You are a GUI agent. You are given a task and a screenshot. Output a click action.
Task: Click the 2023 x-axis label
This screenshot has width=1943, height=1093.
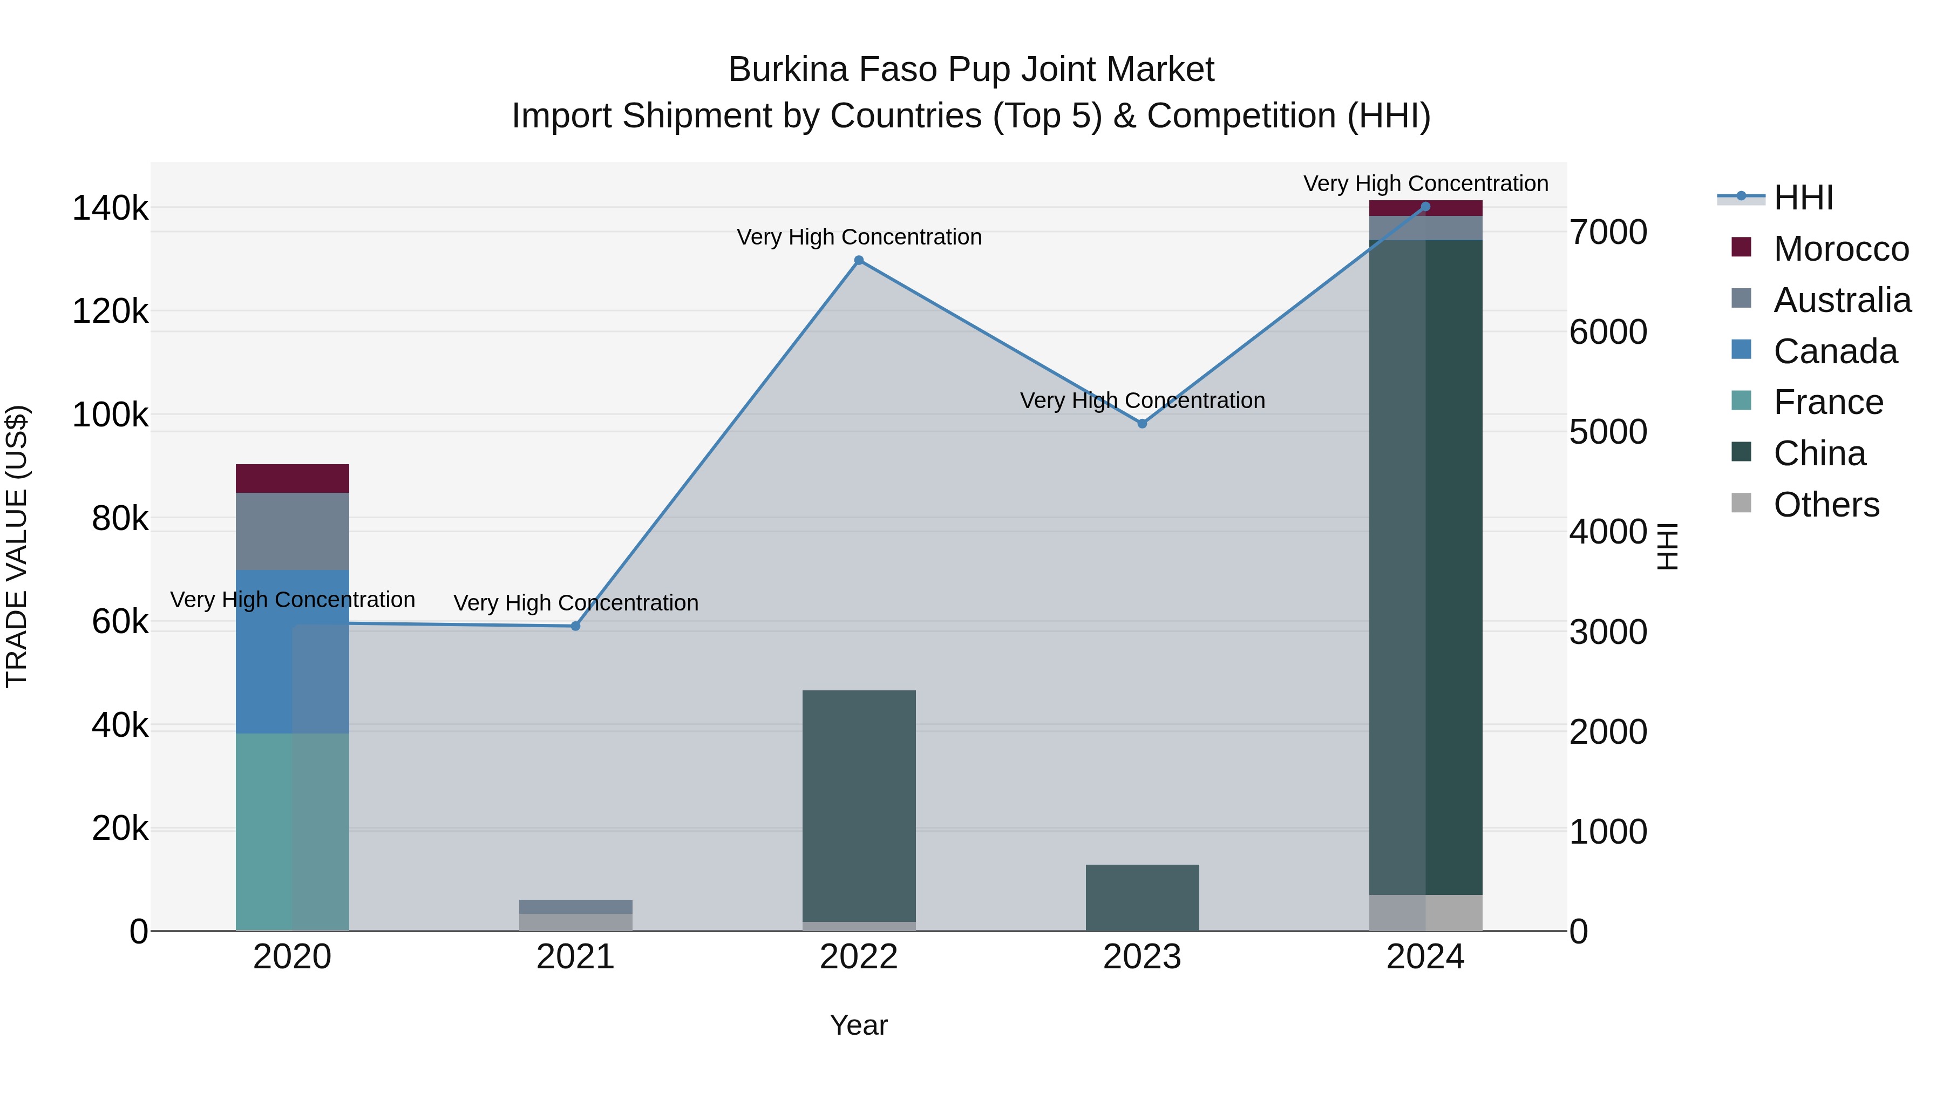[x=1142, y=957]
